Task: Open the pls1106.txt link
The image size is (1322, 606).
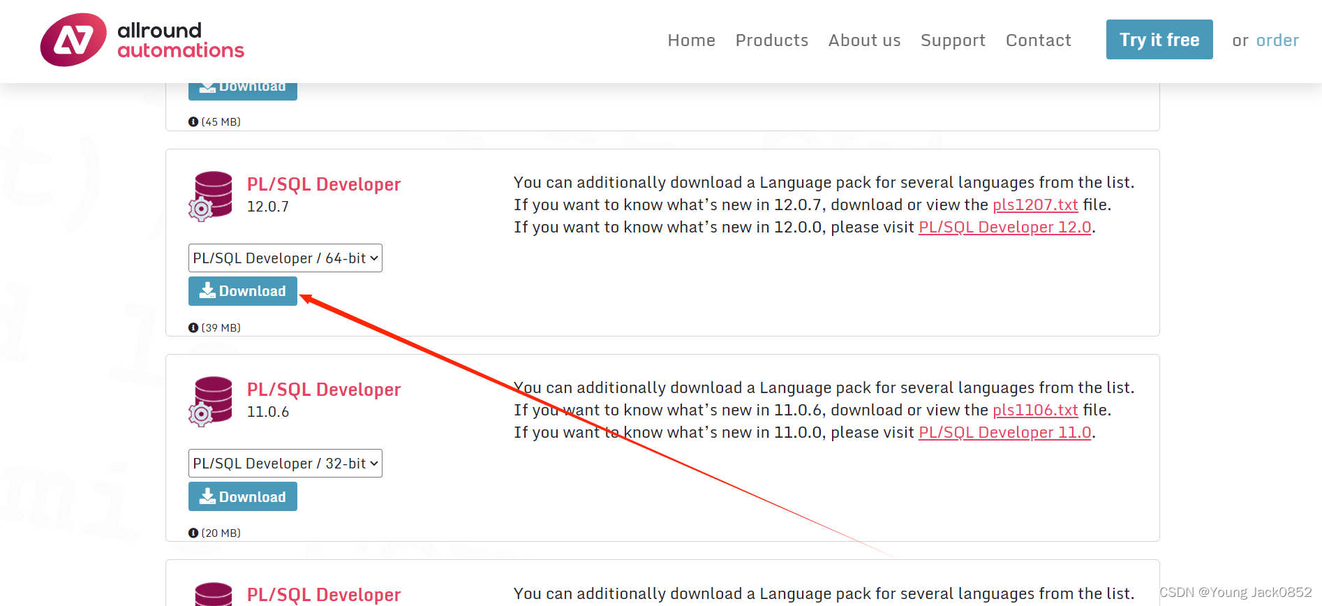Action: (1035, 410)
